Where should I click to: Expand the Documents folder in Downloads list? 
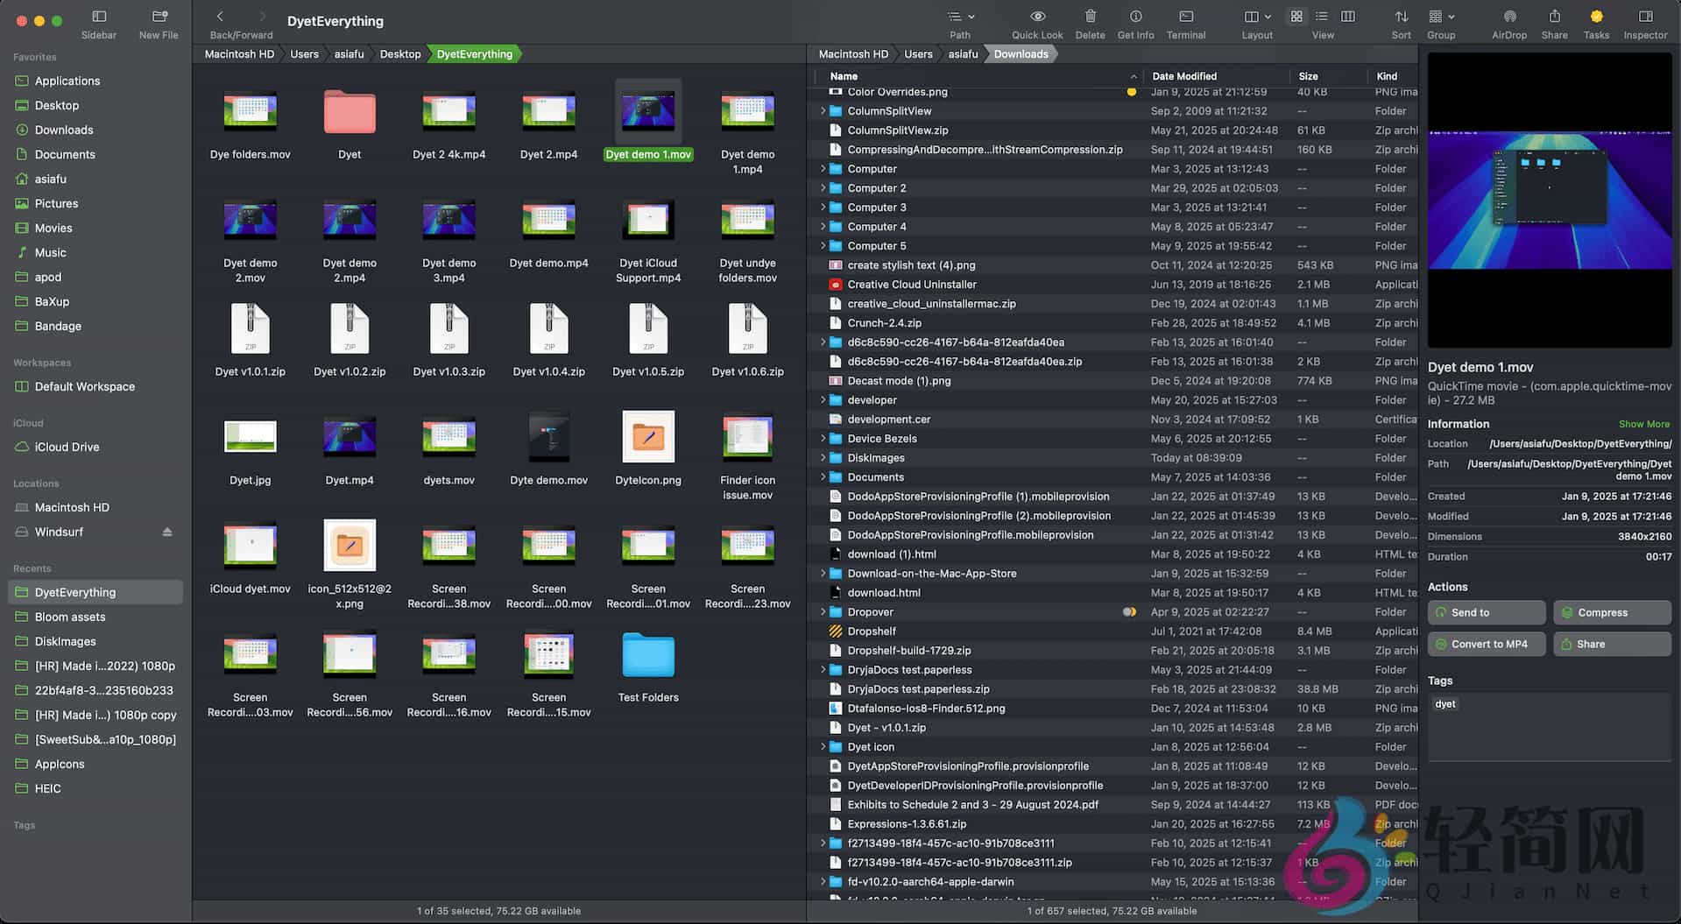(x=822, y=476)
